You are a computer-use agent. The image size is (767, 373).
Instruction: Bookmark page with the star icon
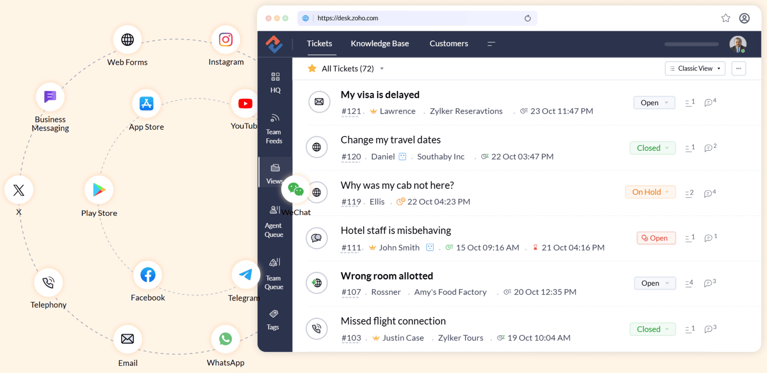tap(726, 18)
